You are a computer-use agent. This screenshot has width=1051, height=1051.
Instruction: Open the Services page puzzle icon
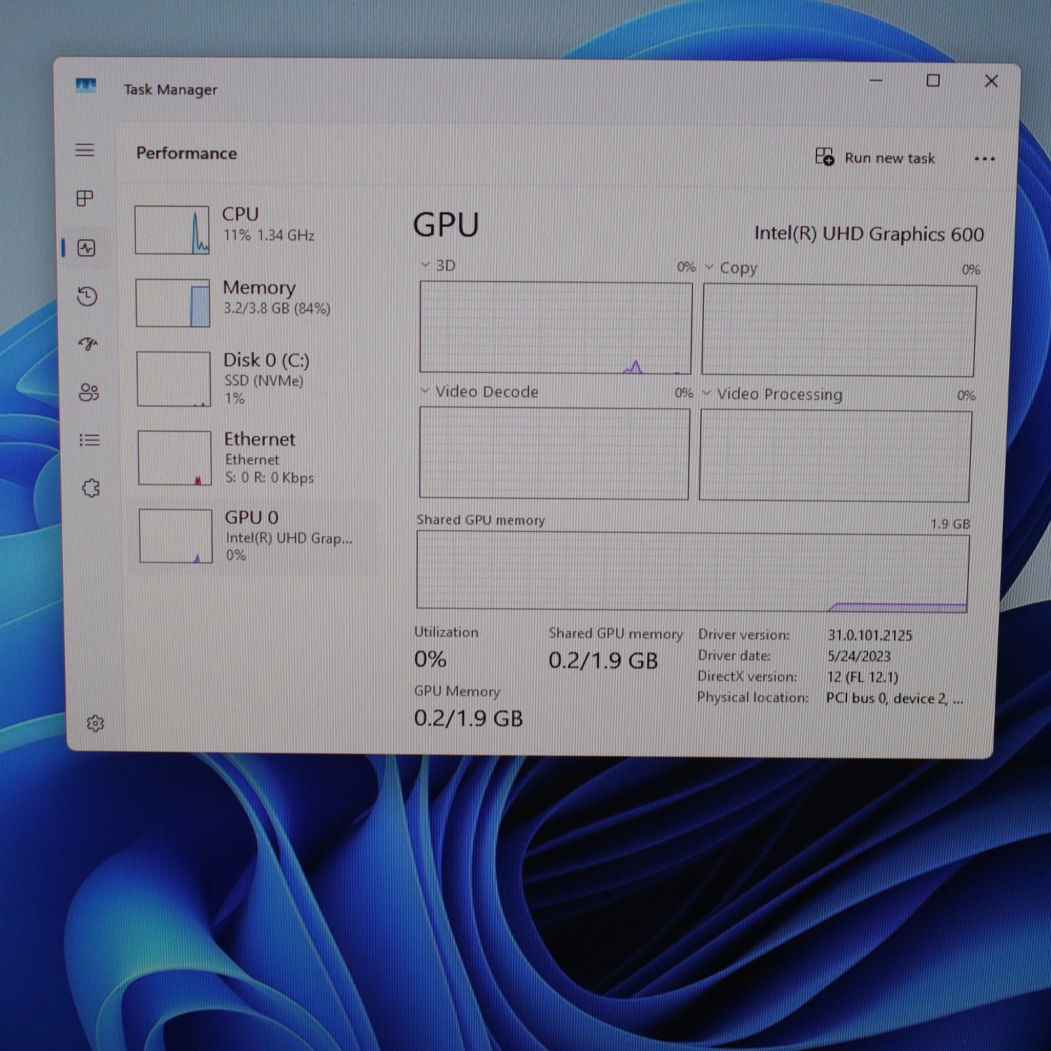click(x=91, y=488)
